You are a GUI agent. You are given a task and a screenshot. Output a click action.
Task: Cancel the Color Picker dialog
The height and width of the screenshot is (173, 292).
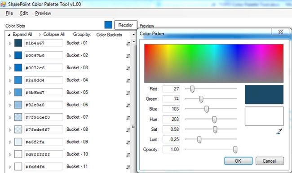(270, 161)
